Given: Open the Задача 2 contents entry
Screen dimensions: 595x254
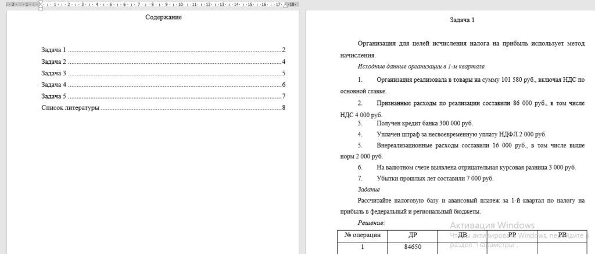Looking at the screenshot, I should 163,61.
